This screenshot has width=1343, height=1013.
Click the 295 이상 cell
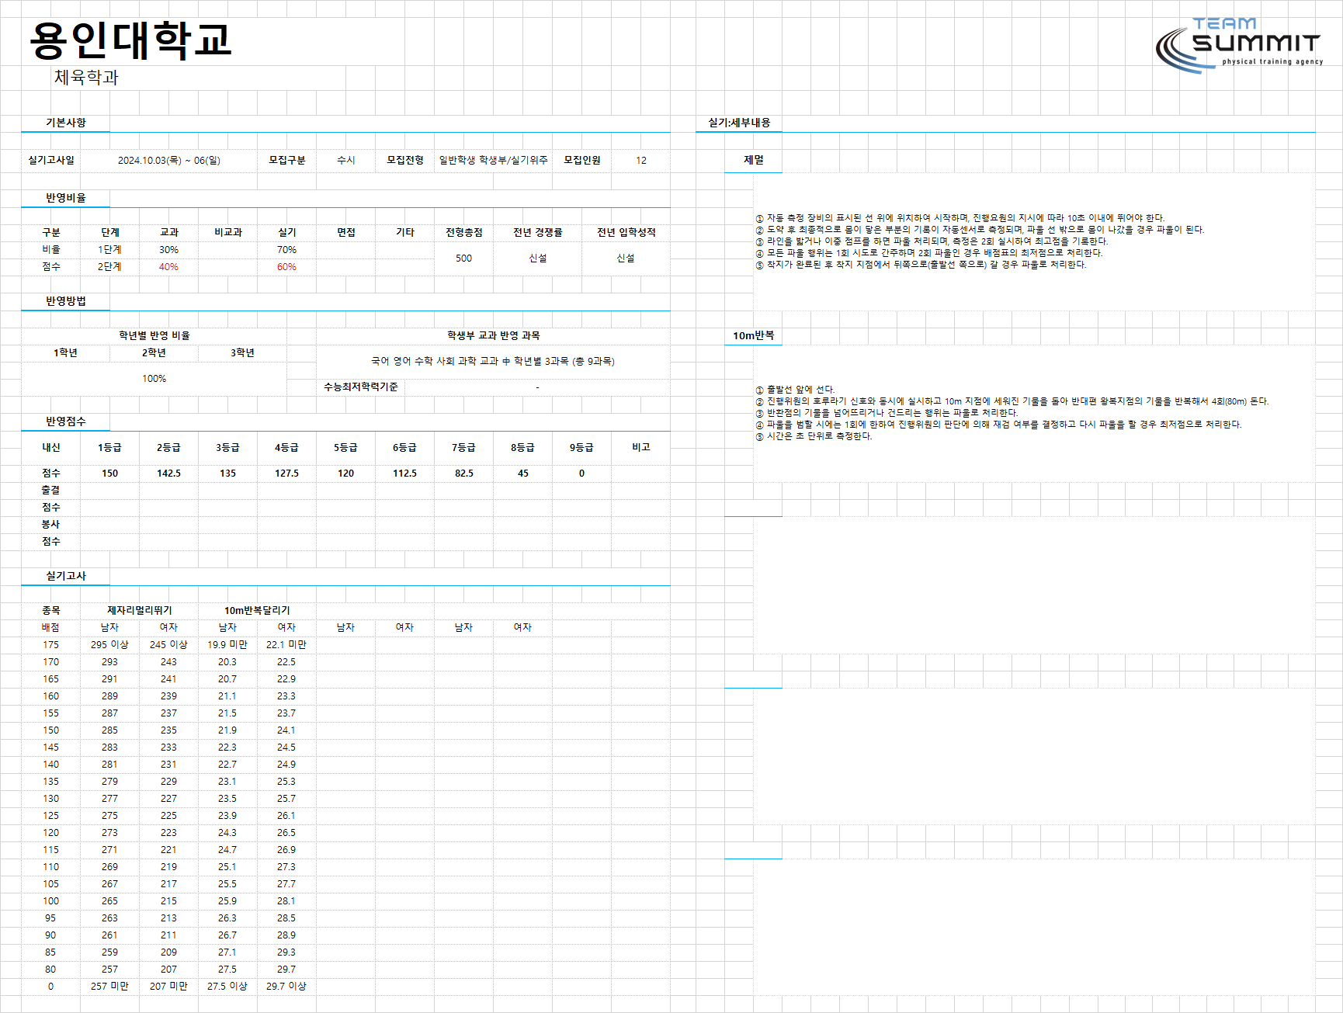coord(110,644)
